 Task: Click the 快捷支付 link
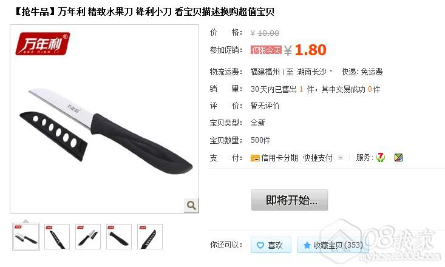tap(318, 158)
